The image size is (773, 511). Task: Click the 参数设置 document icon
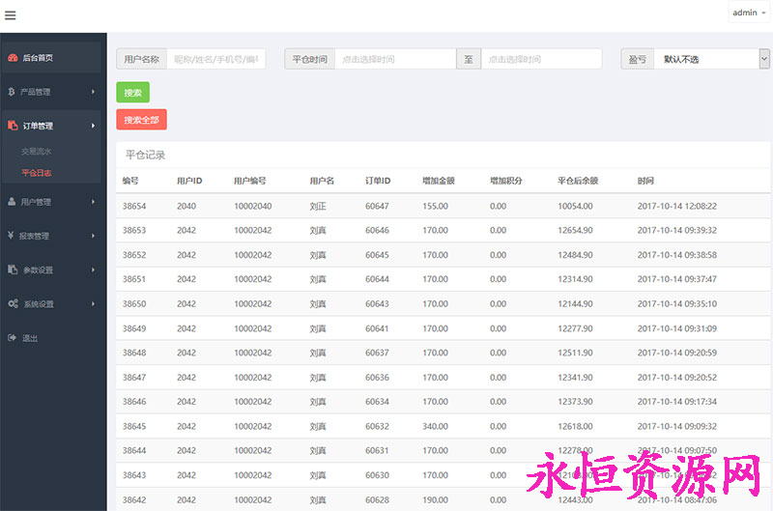(13, 270)
